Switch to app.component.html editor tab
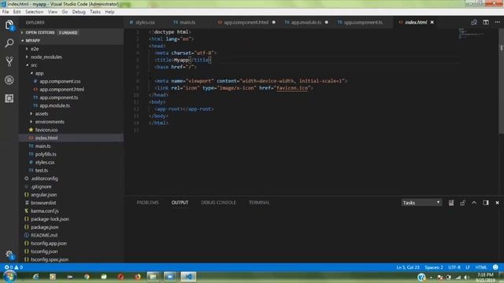Viewport: 504px width, 283px height. (246, 23)
